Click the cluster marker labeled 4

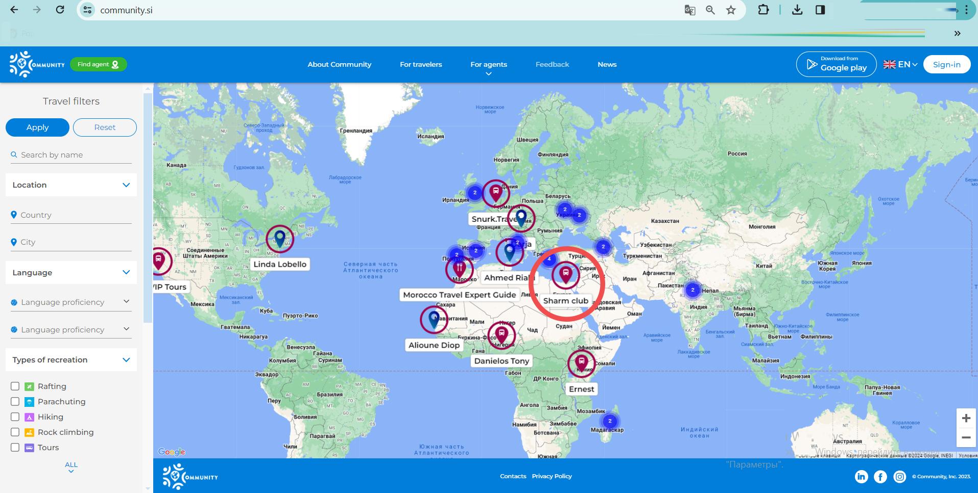[x=549, y=259]
